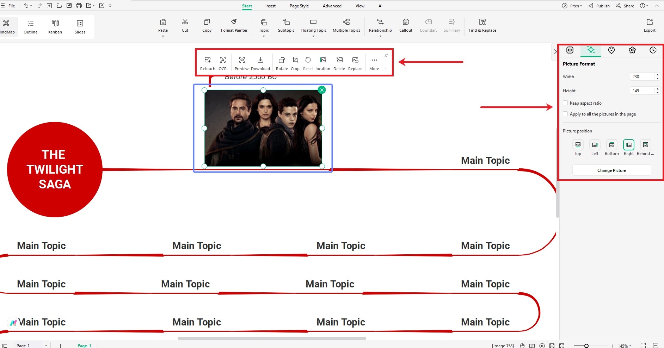Set picture position to Left
Image resolution: width=664 pixels, height=348 pixels.
click(595, 145)
